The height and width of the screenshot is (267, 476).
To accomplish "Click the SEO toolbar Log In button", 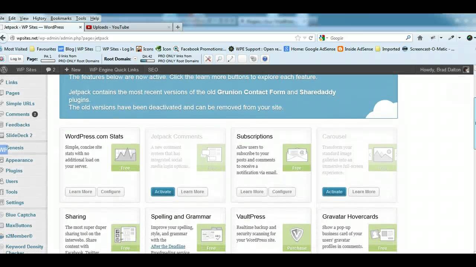I will [16, 59].
